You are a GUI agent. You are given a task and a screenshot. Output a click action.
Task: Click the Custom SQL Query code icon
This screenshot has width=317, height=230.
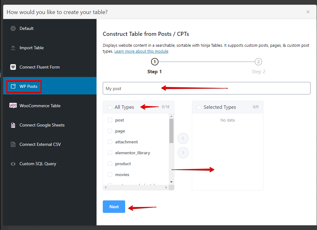(x=13, y=164)
